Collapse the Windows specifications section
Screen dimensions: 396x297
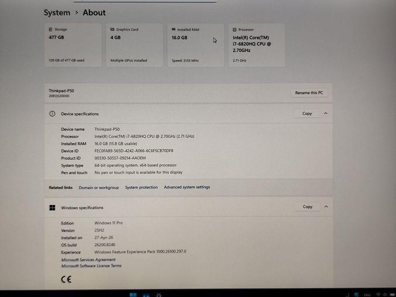point(326,207)
